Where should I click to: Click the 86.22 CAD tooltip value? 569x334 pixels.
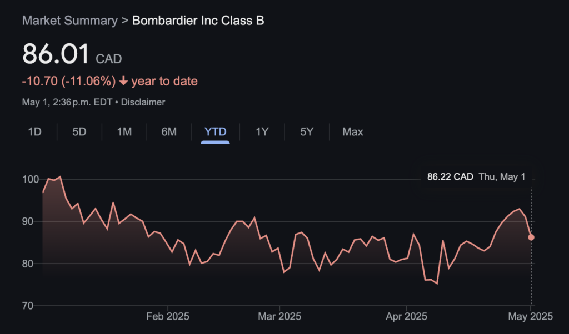coord(450,177)
